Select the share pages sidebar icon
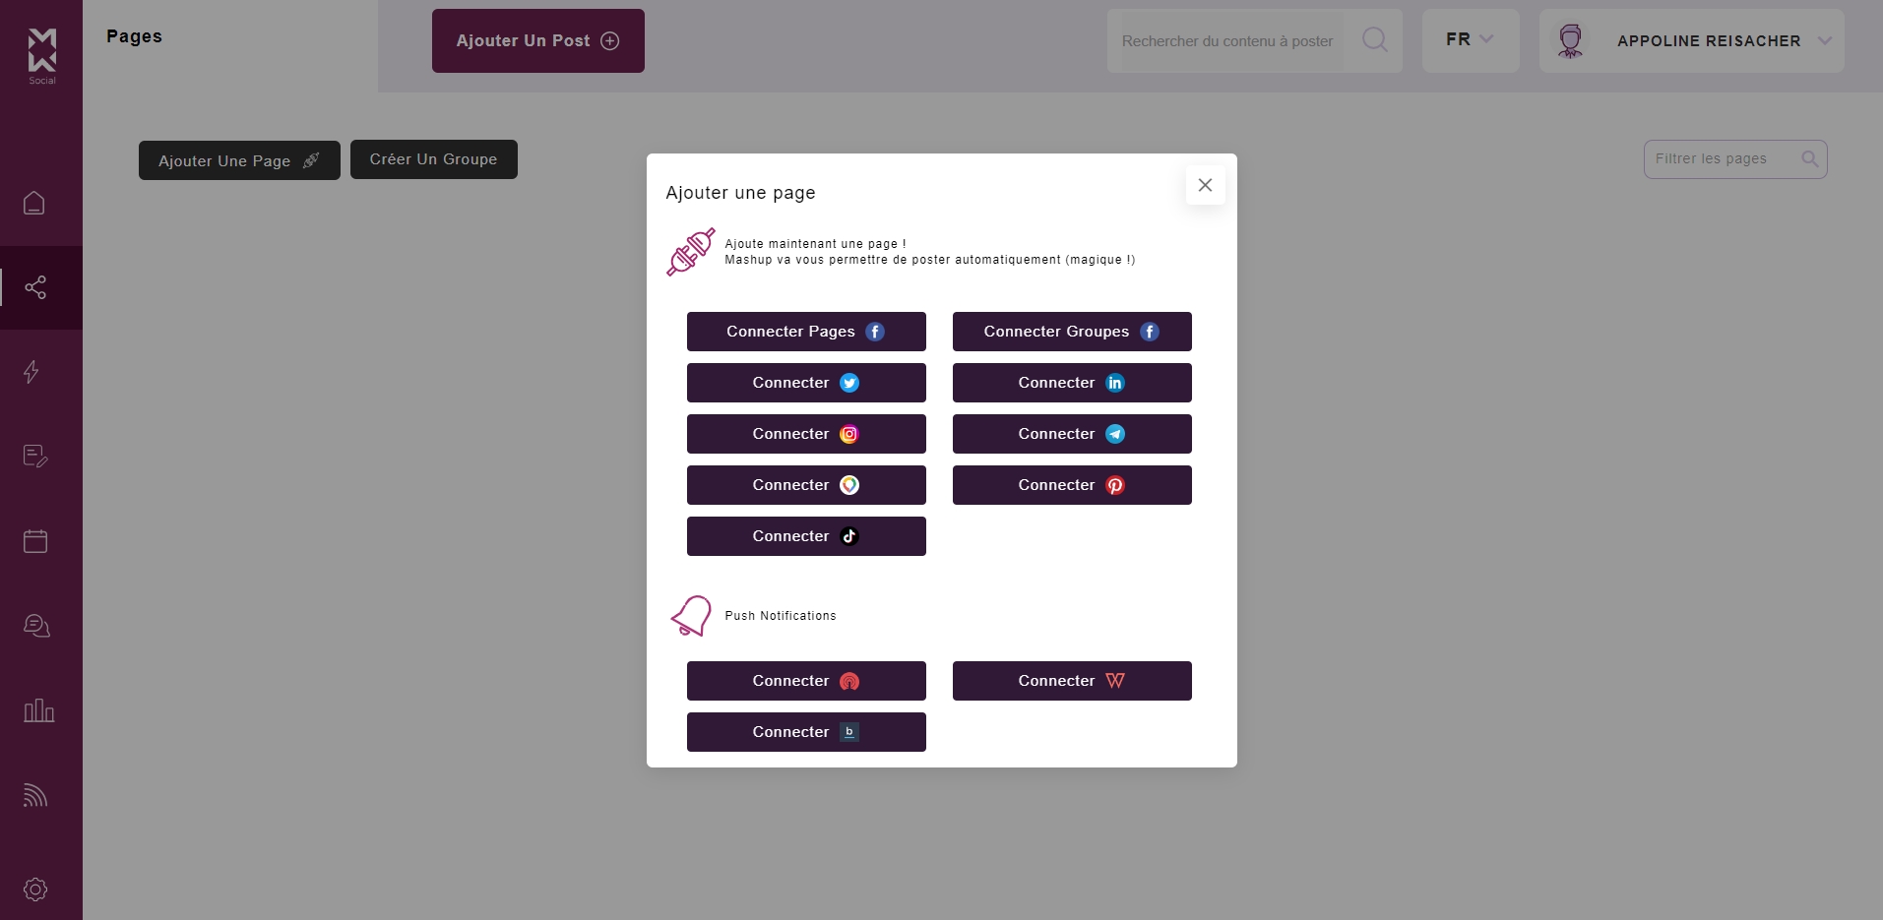The image size is (1883, 920). (x=35, y=287)
